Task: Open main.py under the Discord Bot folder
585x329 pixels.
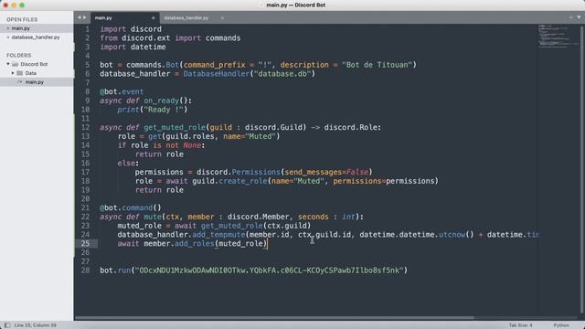Action: pos(35,82)
